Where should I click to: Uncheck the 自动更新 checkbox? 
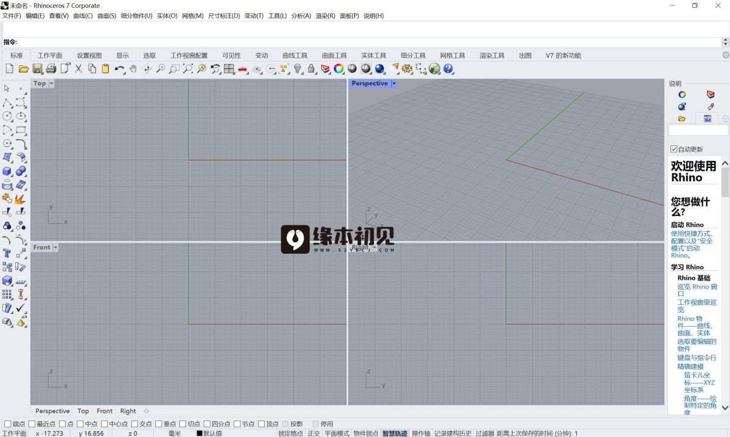pyautogui.click(x=673, y=149)
